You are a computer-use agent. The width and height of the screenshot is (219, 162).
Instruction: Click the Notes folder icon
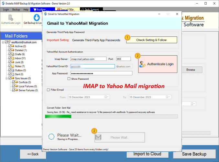[x=13, y=66]
